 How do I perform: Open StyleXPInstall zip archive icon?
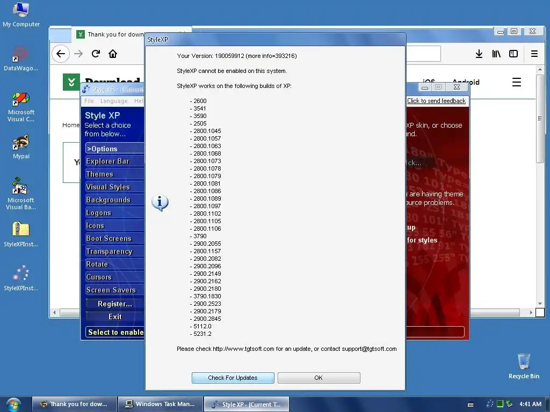(x=21, y=234)
